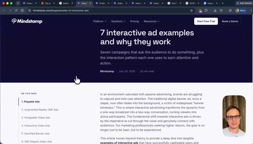Expand the Solutions dropdown menu
This screenshot has width=253, height=144.
pyautogui.click(x=118, y=21)
